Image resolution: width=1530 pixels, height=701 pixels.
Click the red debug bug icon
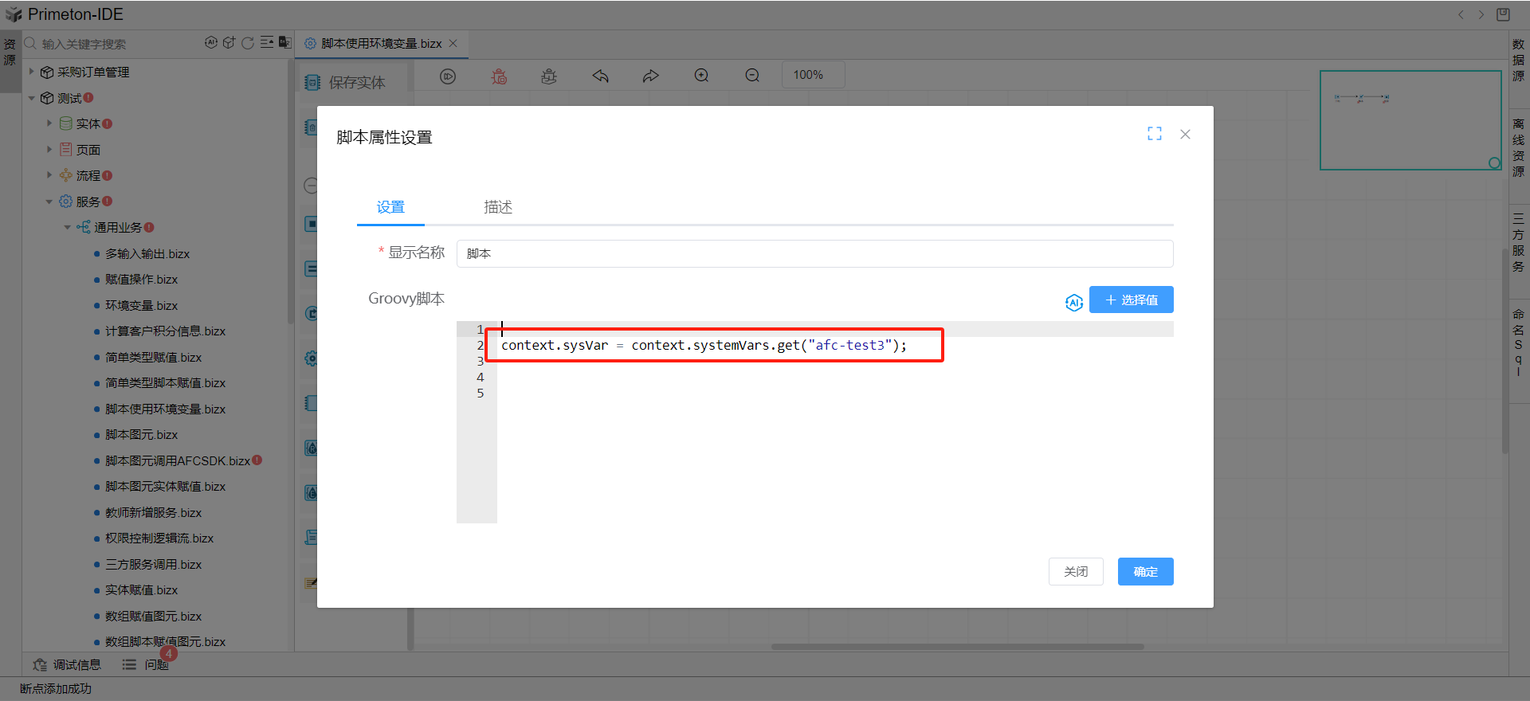[499, 76]
